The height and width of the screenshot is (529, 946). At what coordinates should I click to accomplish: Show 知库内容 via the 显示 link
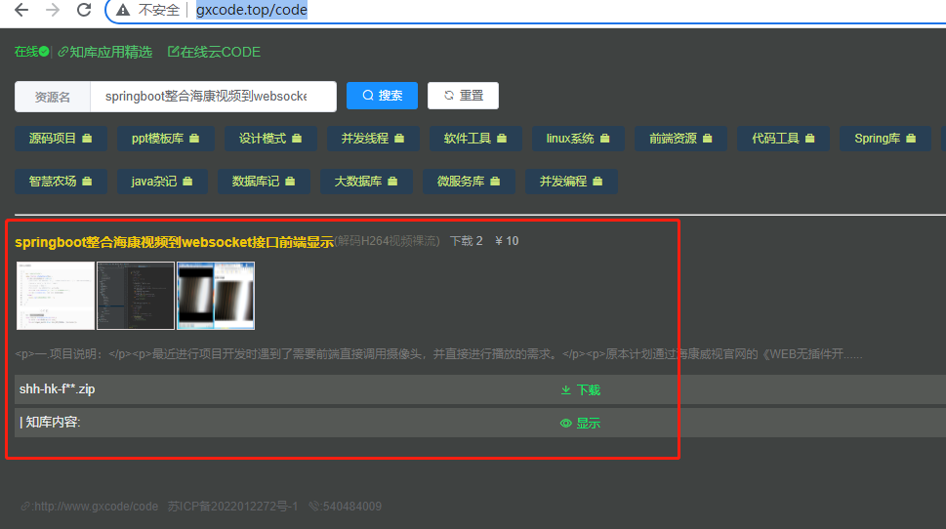(x=581, y=424)
